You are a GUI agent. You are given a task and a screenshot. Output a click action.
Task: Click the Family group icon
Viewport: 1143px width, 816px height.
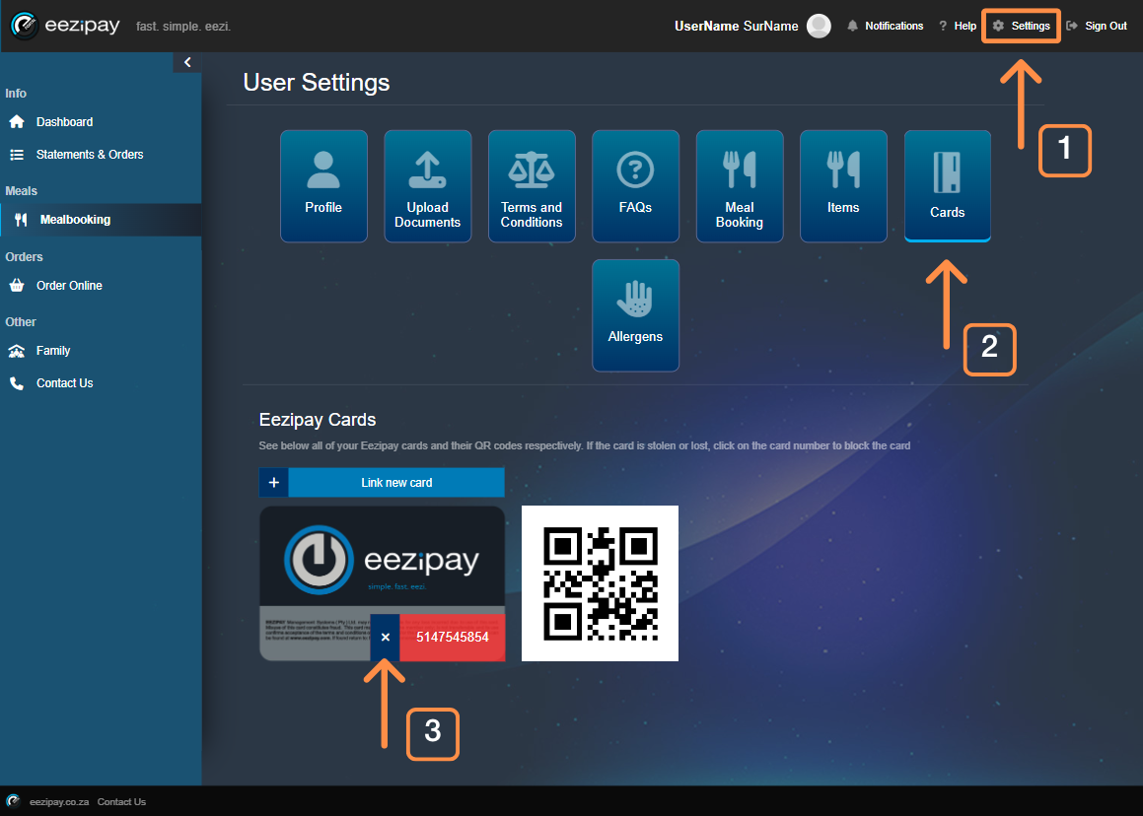[17, 351]
